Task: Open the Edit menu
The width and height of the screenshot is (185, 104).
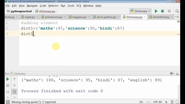Action: (14, 6)
